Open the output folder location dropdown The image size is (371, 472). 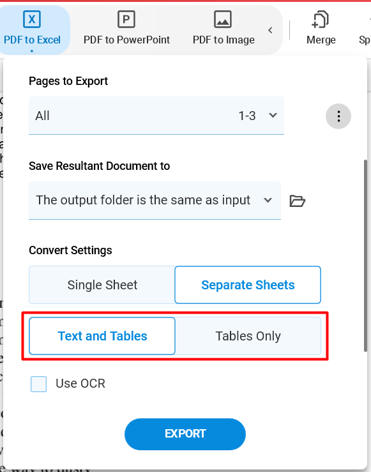(x=155, y=200)
